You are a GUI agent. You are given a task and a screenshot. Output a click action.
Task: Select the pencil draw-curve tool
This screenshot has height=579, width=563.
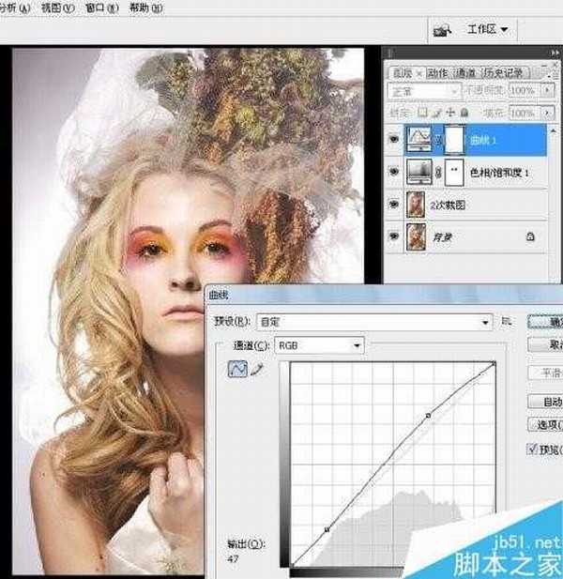pos(256,371)
